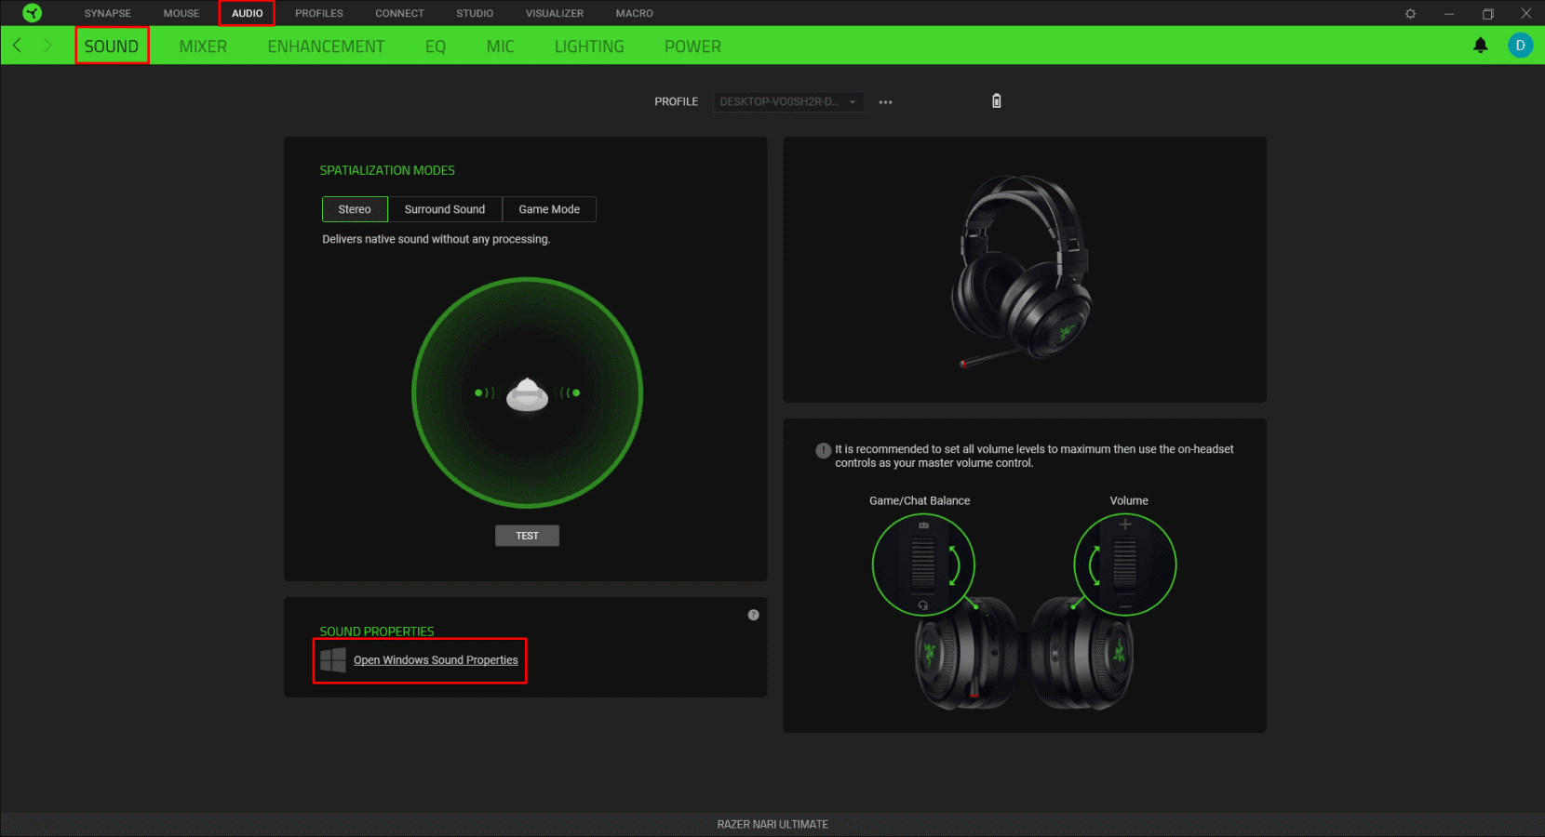This screenshot has width=1545, height=837.
Task: Open Synapse settings gear
Action: coord(1411,13)
